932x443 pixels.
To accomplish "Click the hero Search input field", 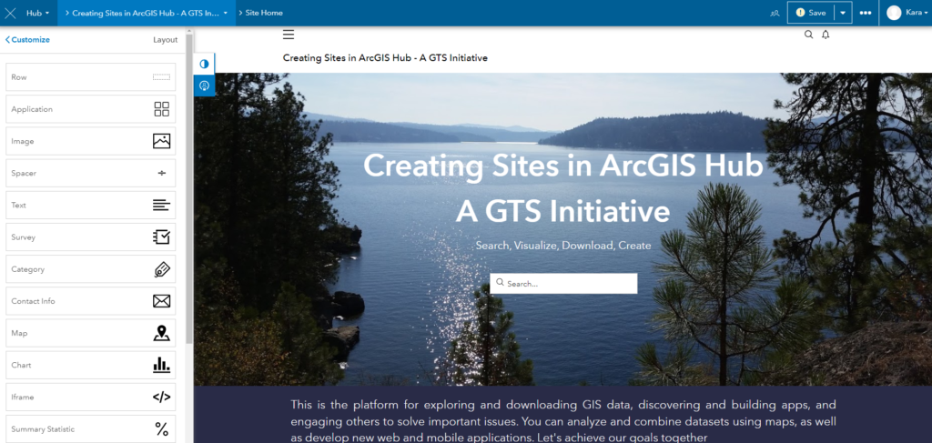I will [563, 283].
